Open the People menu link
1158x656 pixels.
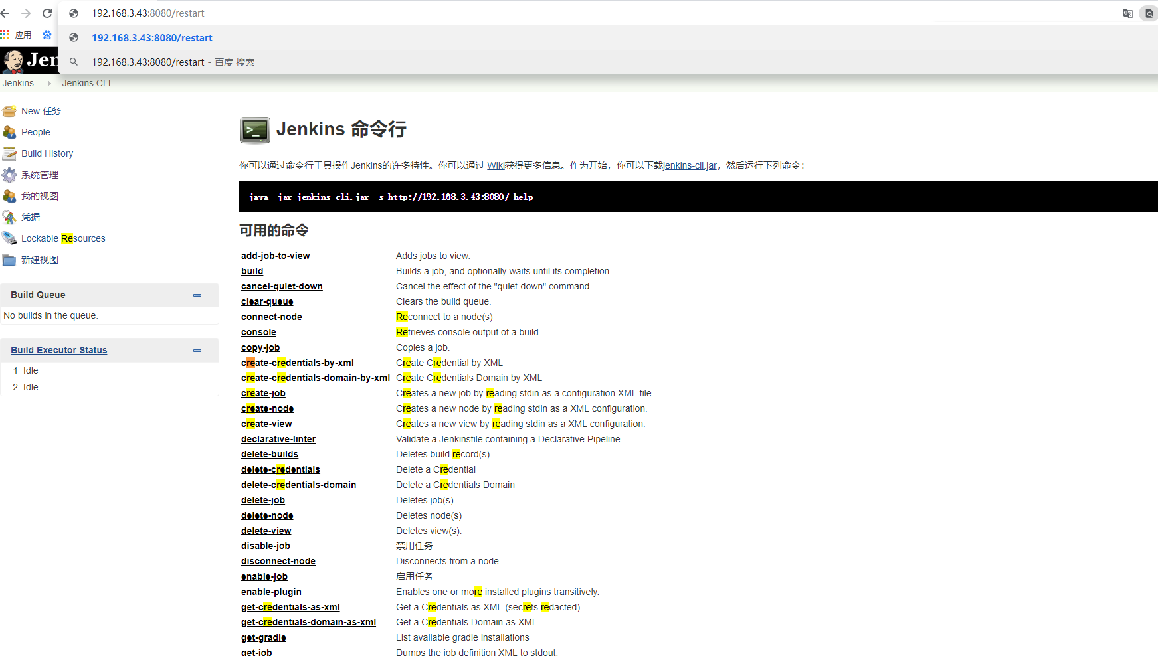[36, 132]
